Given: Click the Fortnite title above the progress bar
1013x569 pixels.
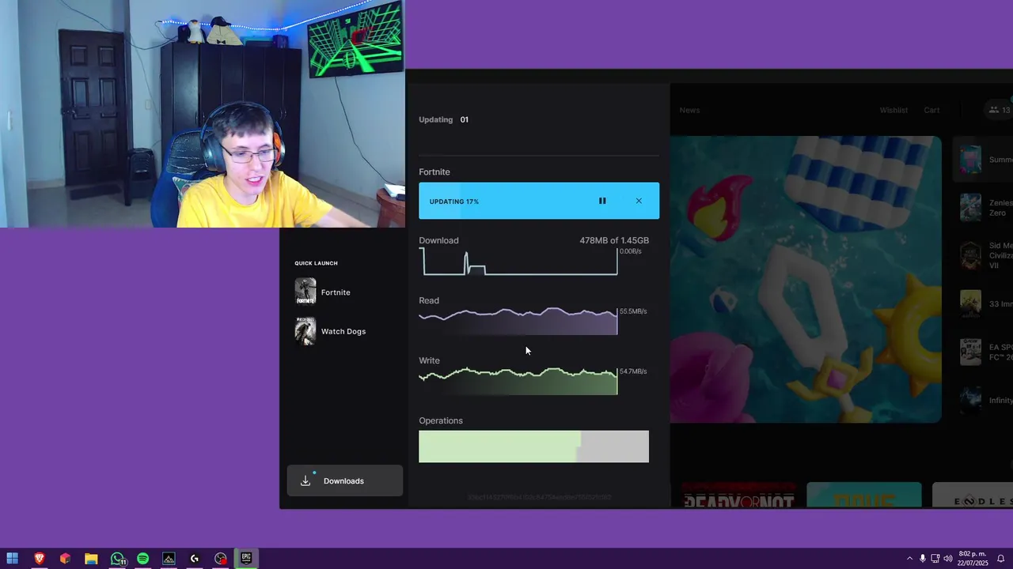Looking at the screenshot, I should [434, 171].
